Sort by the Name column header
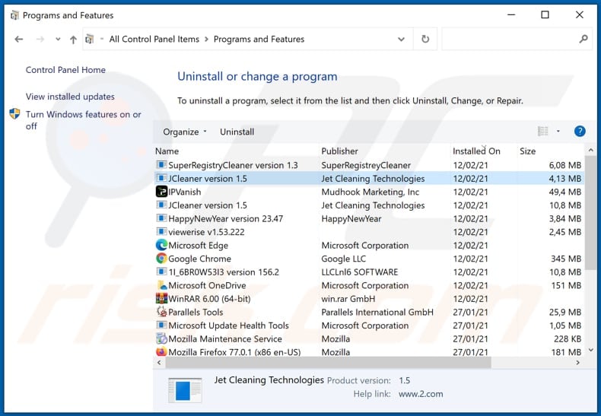601x416 pixels. click(x=237, y=151)
